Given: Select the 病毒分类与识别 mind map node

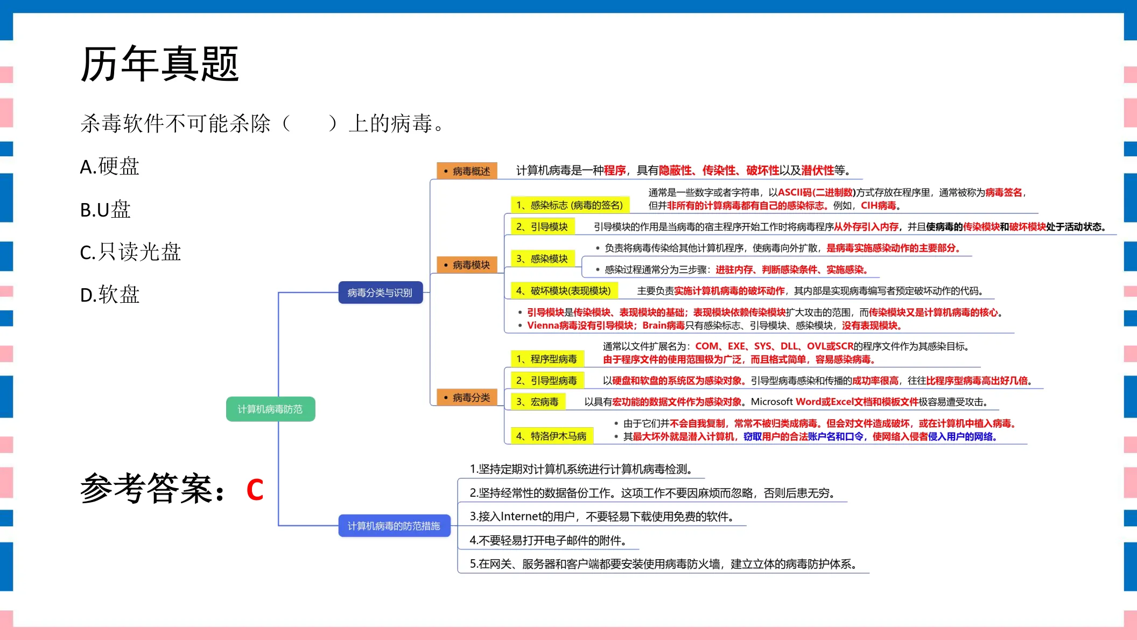Looking at the screenshot, I should (x=380, y=293).
